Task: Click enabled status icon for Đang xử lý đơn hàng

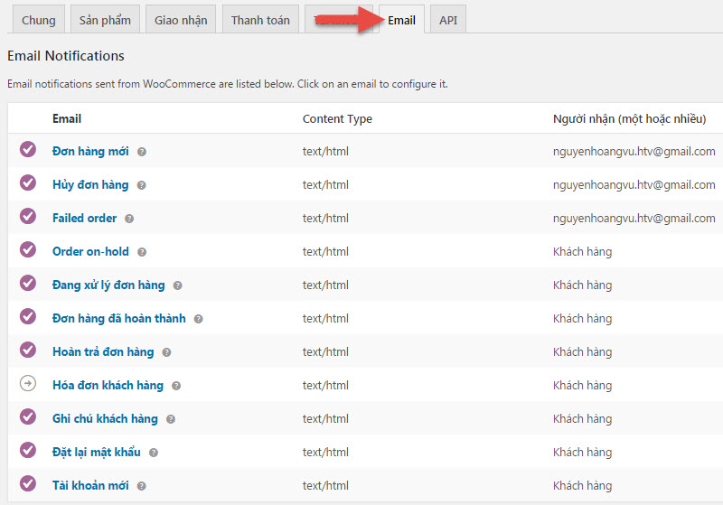Action: click(x=28, y=283)
